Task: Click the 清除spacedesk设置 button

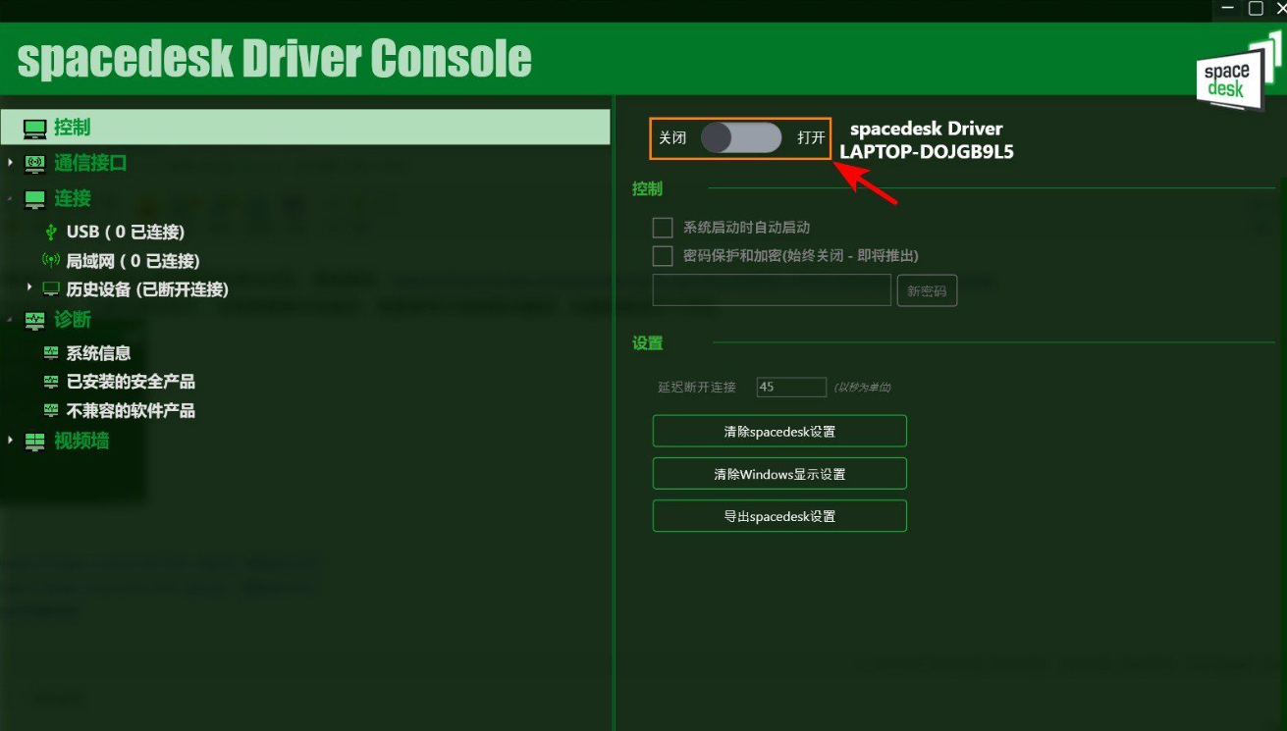Action: pyautogui.click(x=778, y=432)
